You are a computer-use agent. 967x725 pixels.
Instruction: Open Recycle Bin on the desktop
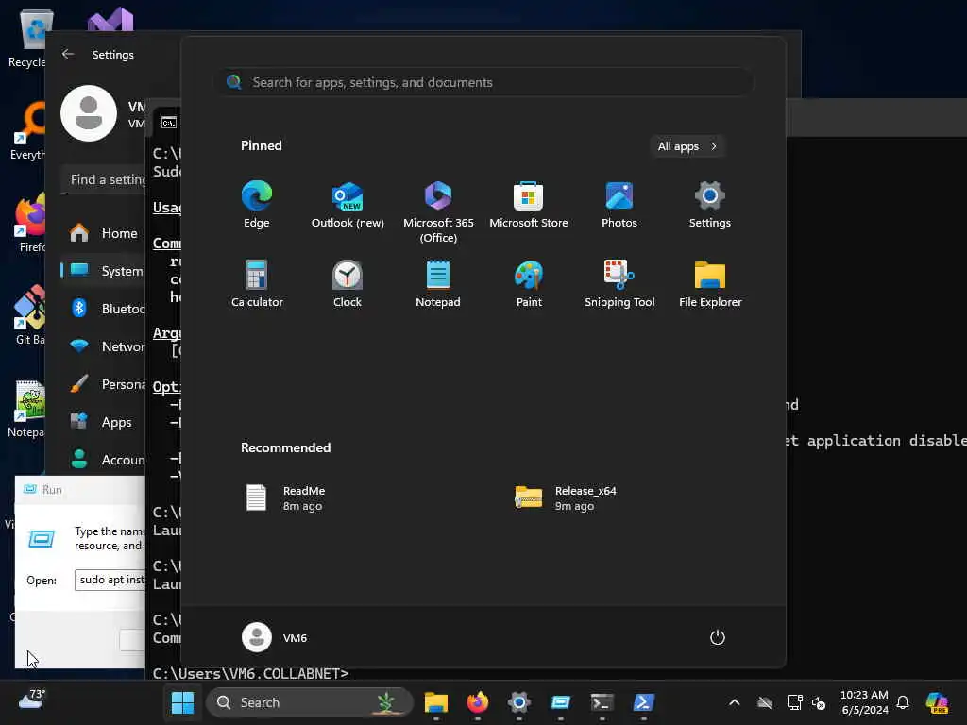(28, 38)
